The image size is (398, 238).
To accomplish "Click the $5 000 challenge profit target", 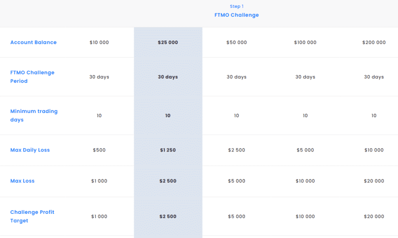I will (237, 217).
